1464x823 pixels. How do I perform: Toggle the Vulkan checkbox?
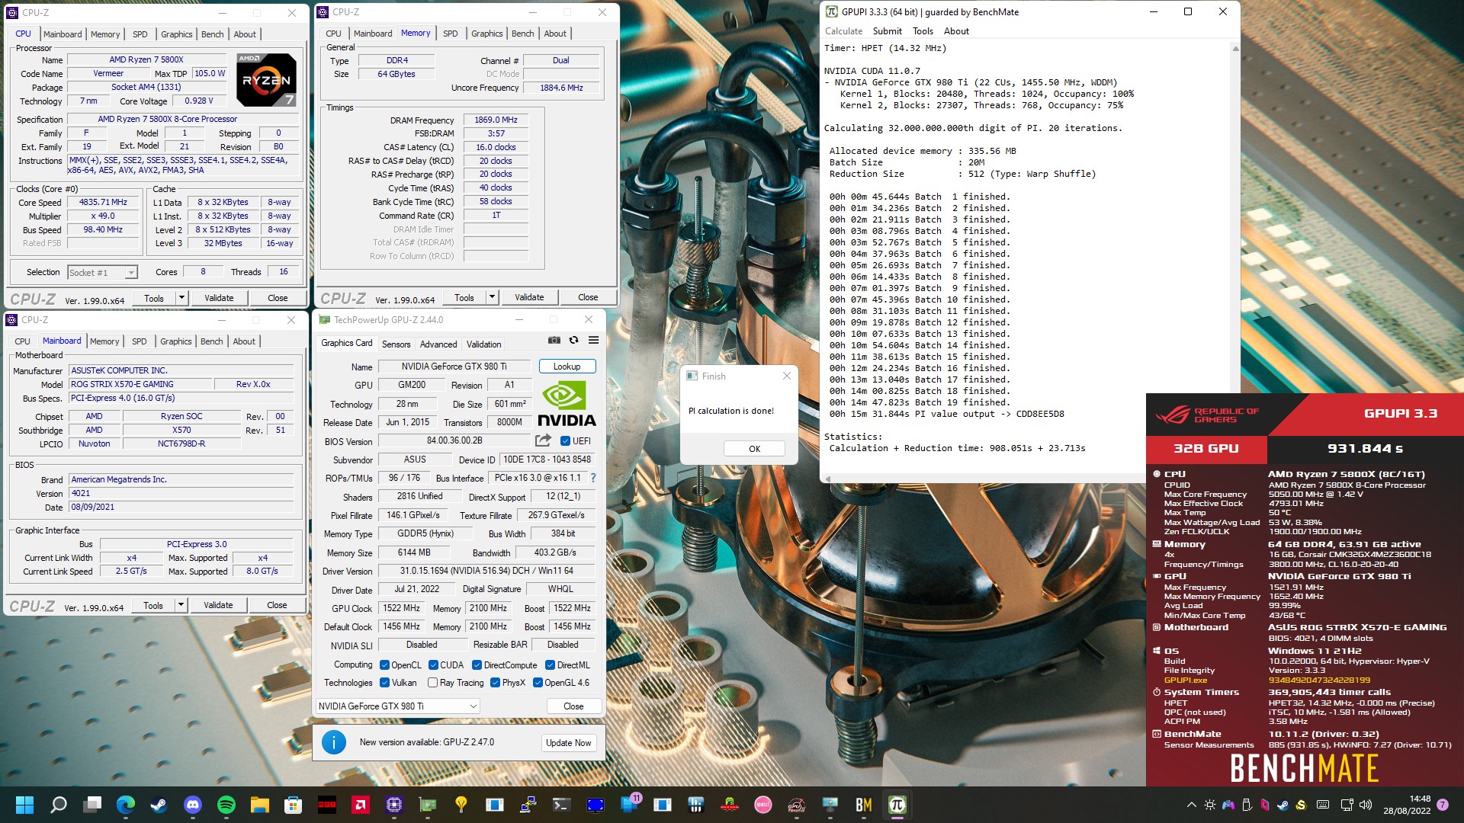(x=384, y=683)
